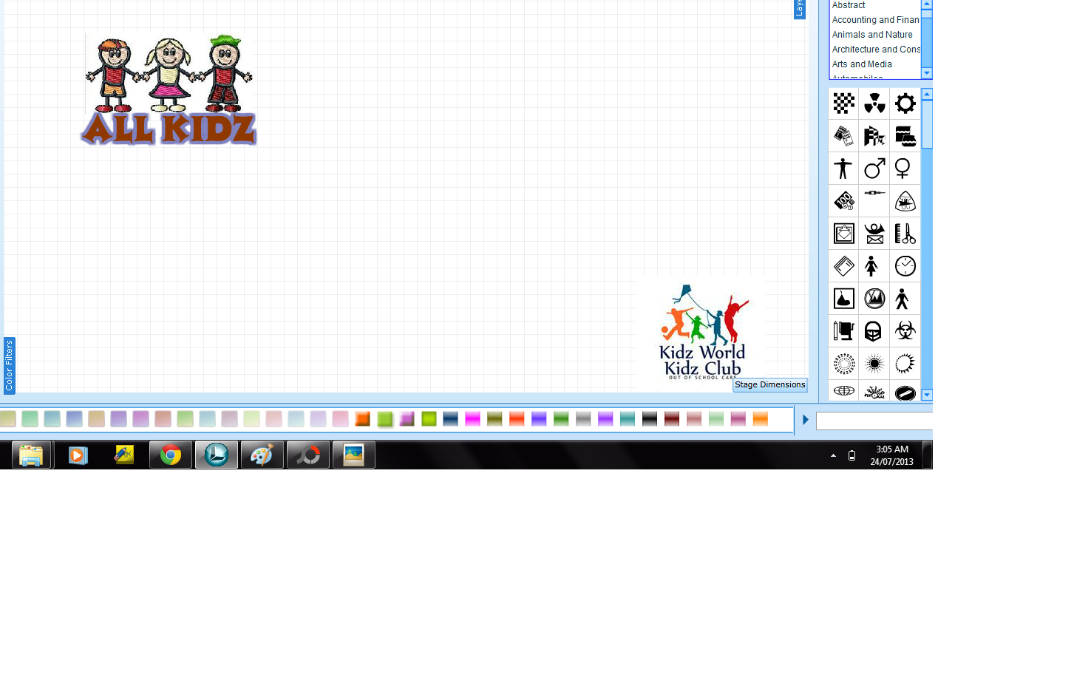The width and height of the screenshot is (1091, 686).
Task: Switch to Google Chrome on the taskbar
Action: (171, 455)
